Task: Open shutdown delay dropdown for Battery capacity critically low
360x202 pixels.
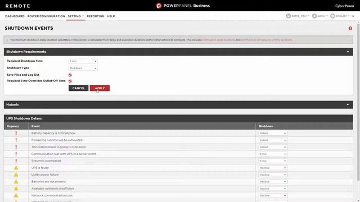Action: tap(273, 134)
